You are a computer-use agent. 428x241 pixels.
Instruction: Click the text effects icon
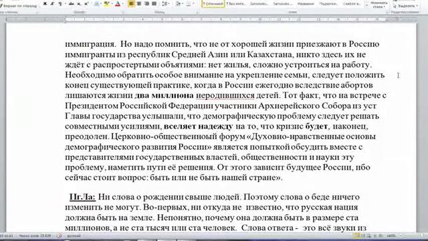(x=96, y=3)
